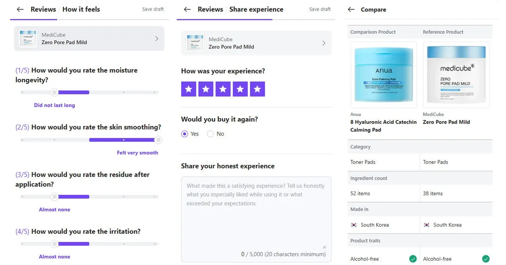Switch to Reviews tab in Share experience

[210, 9]
